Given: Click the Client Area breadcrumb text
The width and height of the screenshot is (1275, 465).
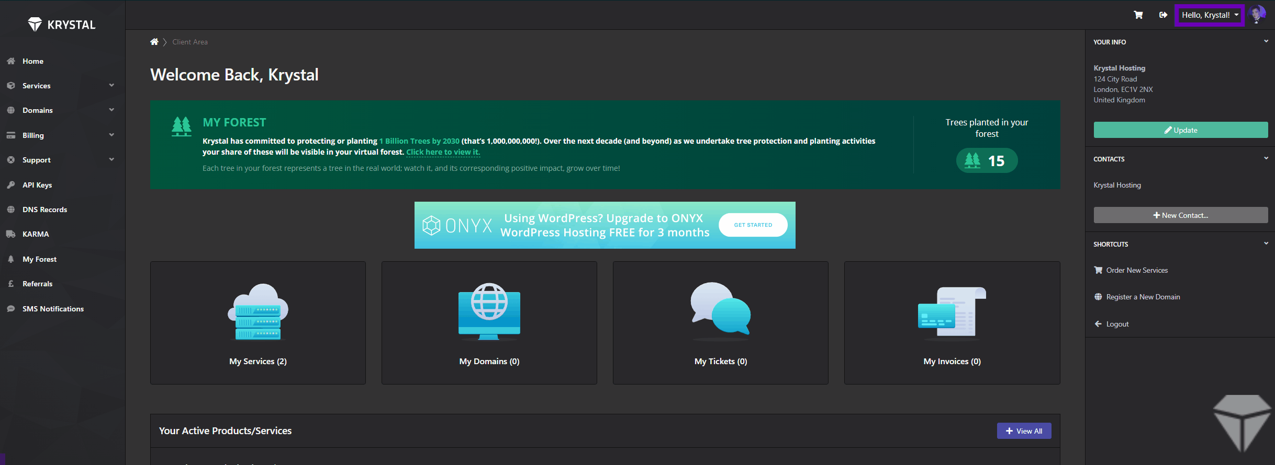Looking at the screenshot, I should tap(190, 42).
